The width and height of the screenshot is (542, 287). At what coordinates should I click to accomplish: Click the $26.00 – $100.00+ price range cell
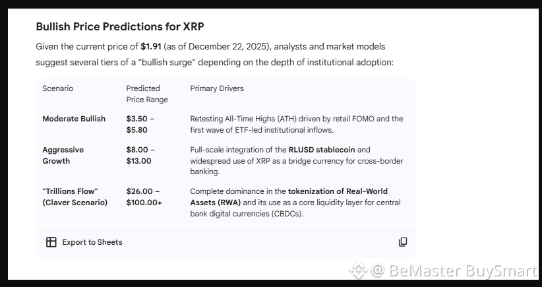click(x=143, y=197)
